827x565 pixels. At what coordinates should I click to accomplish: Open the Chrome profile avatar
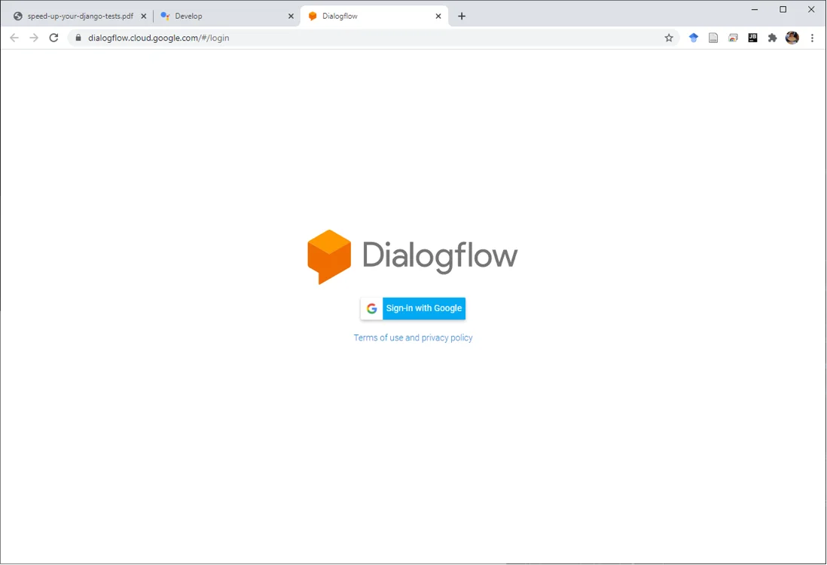pos(792,38)
